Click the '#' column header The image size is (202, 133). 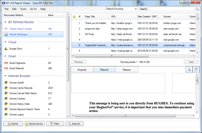pos(80,16)
